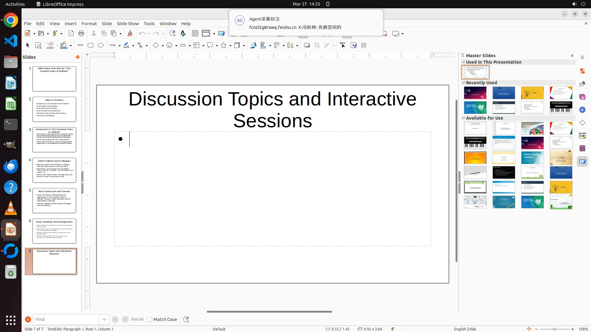Select slide 3 thumbnail in Slides panel

54,140
